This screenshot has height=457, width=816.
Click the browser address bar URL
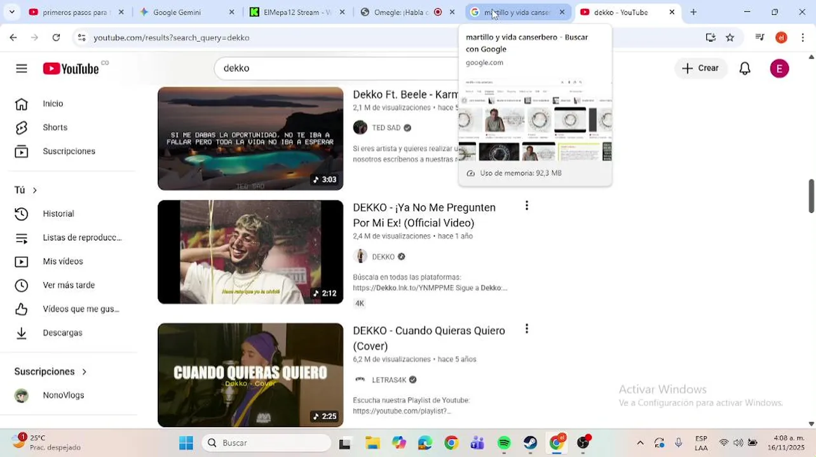[172, 37]
